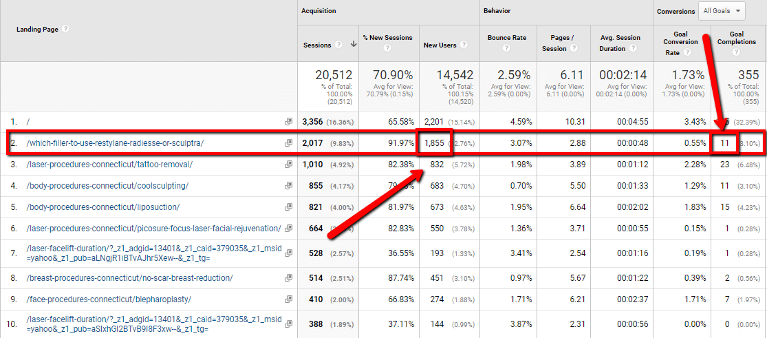
Task: Click liposuction Goal Completions 15
Action: pyautogui.click(x=725, y=207)
